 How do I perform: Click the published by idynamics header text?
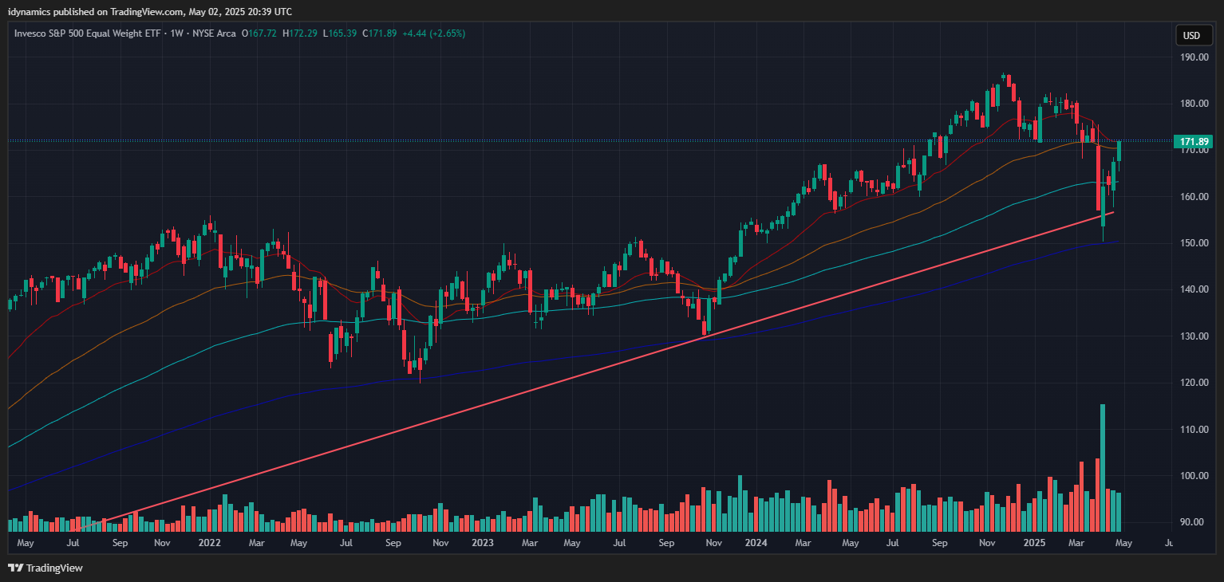coord(150,11)
